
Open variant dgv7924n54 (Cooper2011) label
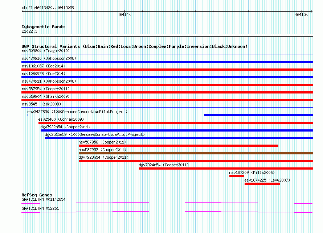coord(164,165)
